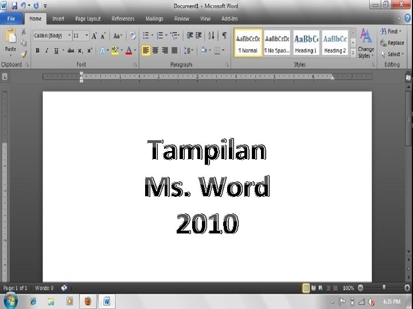Toggle Align Text Left
413x309 pixels.
(x=146, y=50)
